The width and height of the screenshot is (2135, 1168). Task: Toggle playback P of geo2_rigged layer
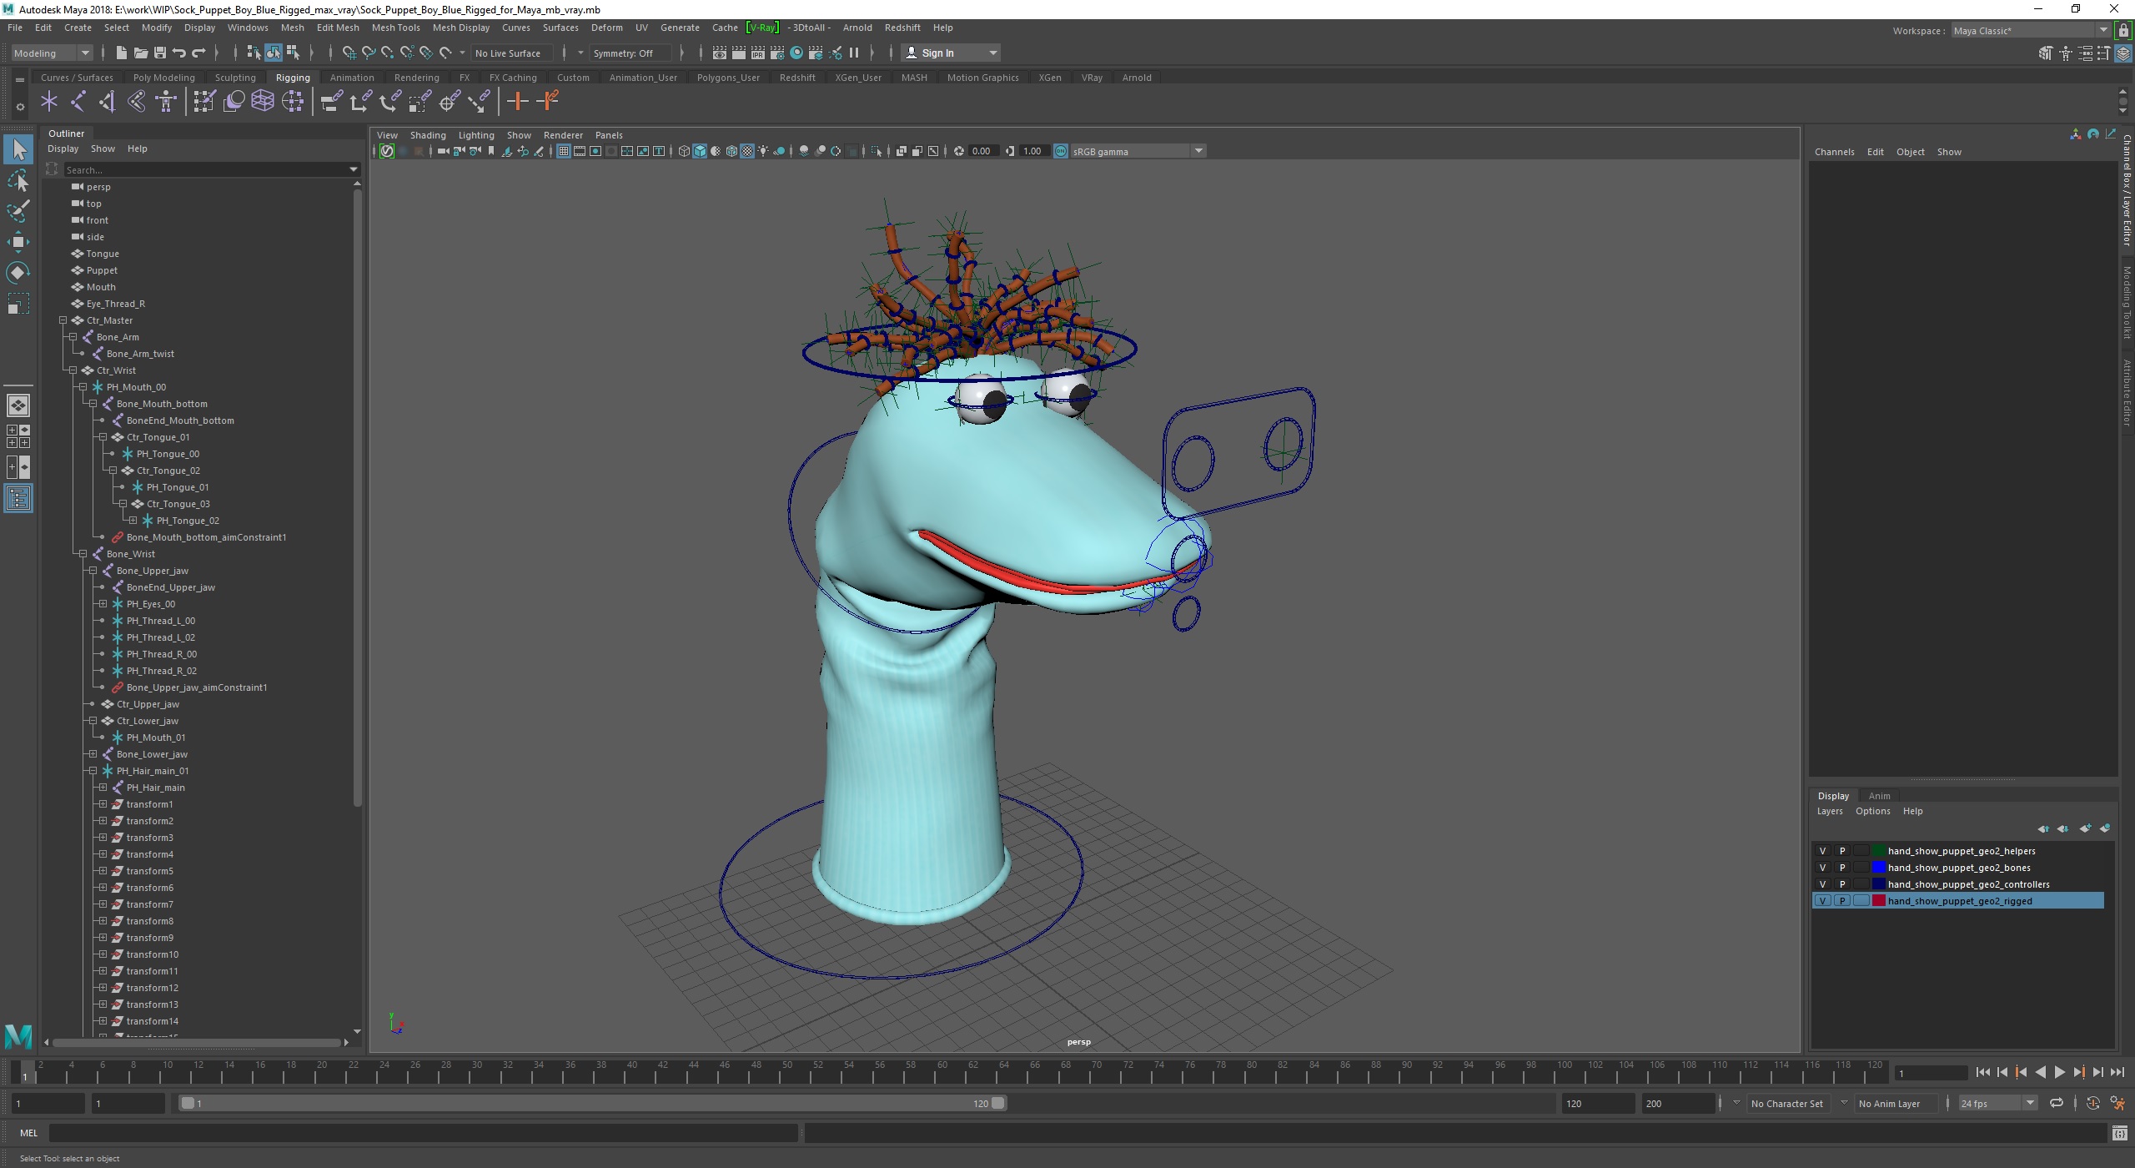(1842, 901)
